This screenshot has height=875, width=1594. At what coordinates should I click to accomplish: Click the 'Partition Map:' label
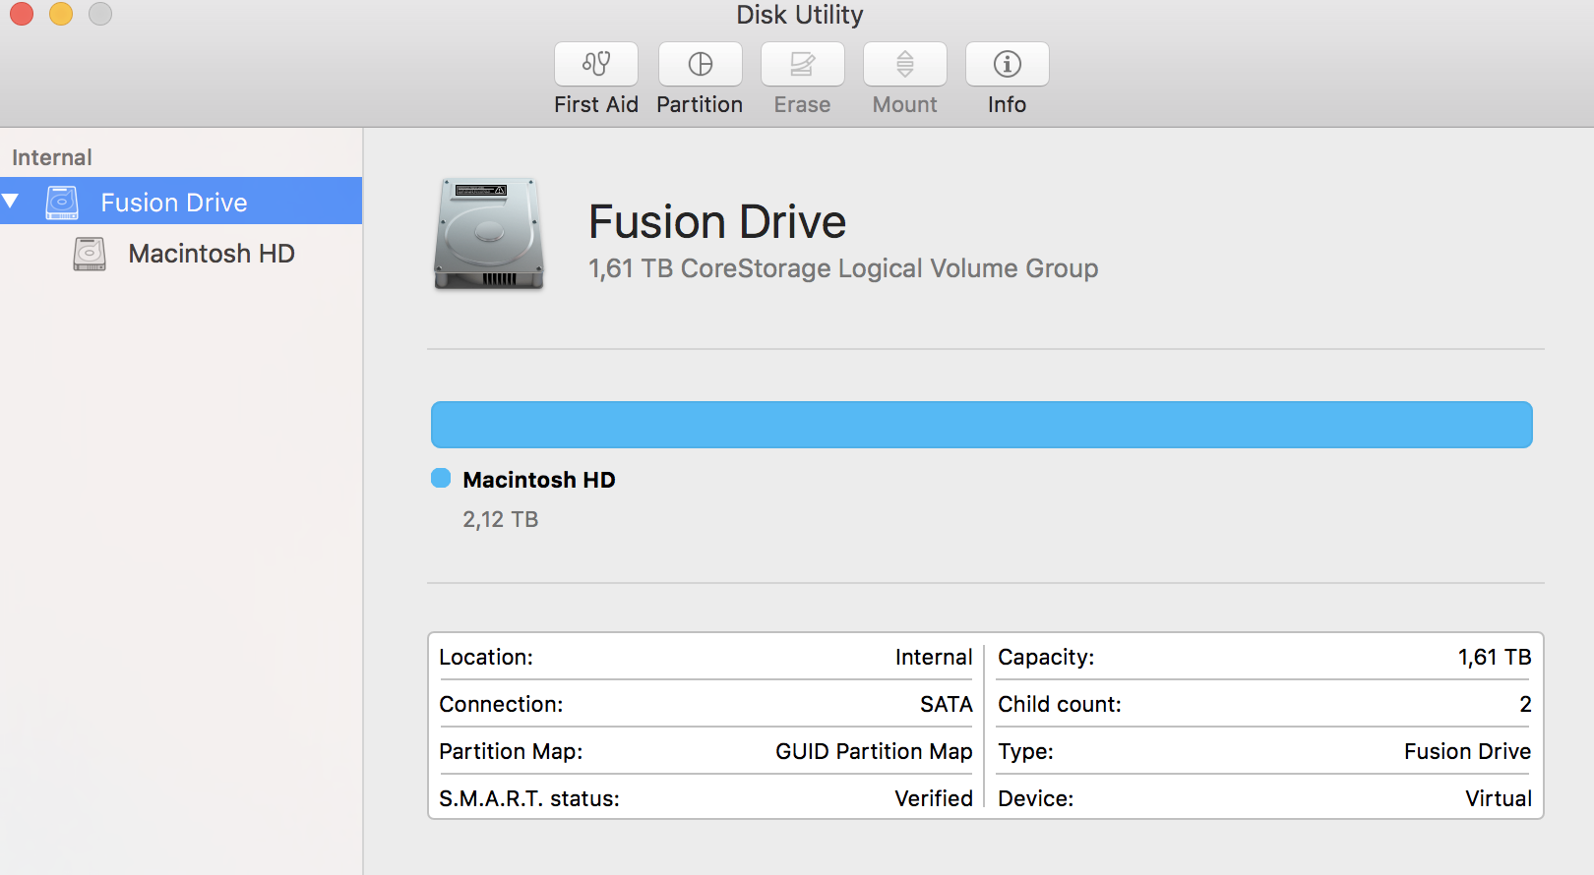511,751
